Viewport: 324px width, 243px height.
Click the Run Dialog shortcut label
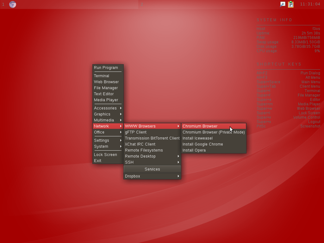point(310,73)
